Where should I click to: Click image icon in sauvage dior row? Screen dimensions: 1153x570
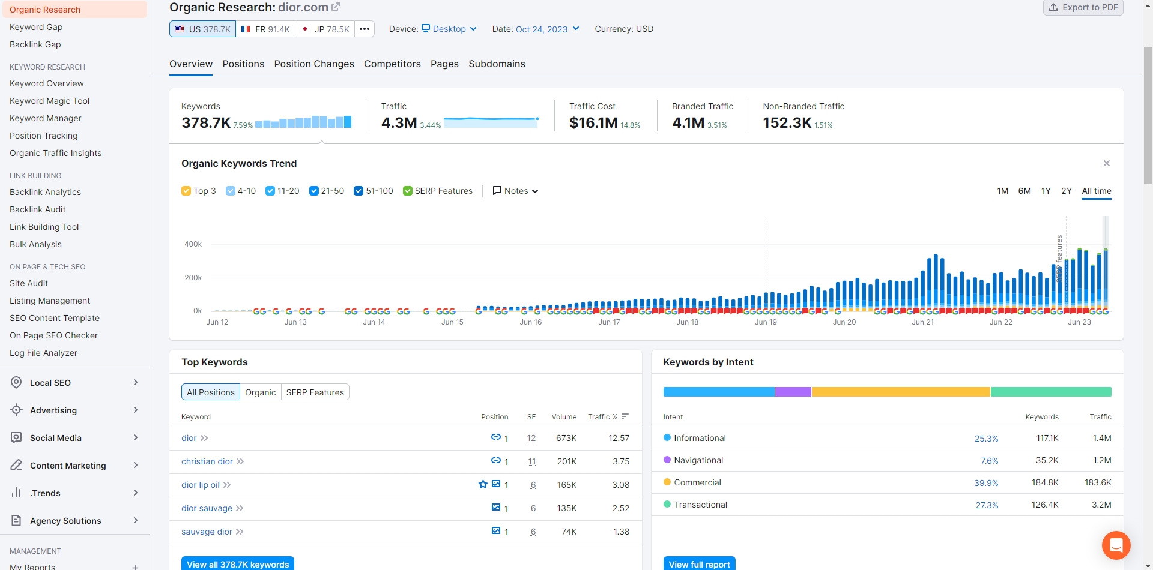(496, 531)
